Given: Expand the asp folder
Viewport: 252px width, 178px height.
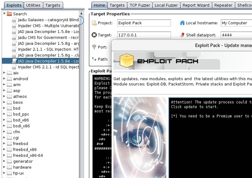Looking at the screenshot, I should (x=4, y=91).
